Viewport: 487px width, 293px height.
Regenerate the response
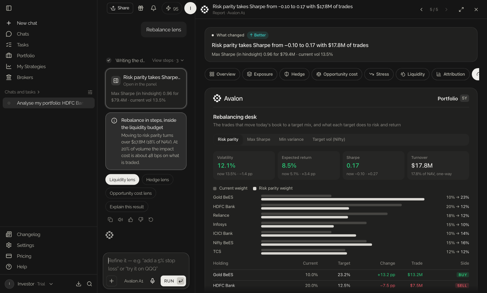pos(151,220)
